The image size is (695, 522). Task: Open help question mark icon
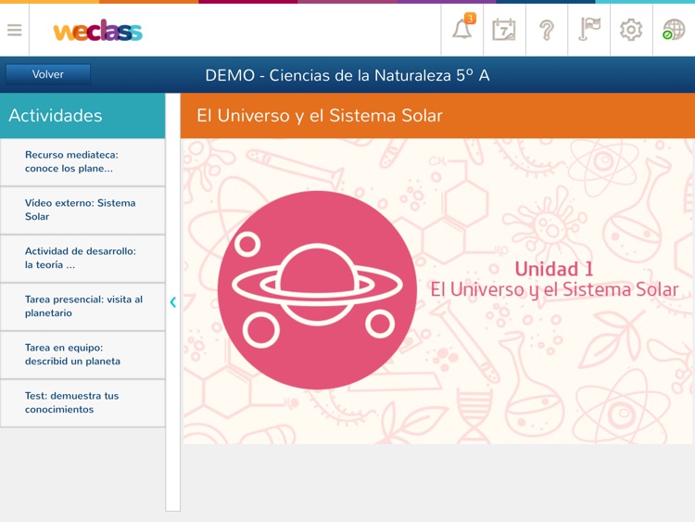click(547, 31)
